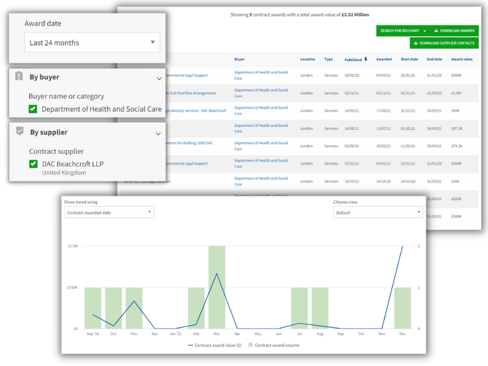Open the Show trend using dropdown
488x366 pixels.
pos(109,212)
